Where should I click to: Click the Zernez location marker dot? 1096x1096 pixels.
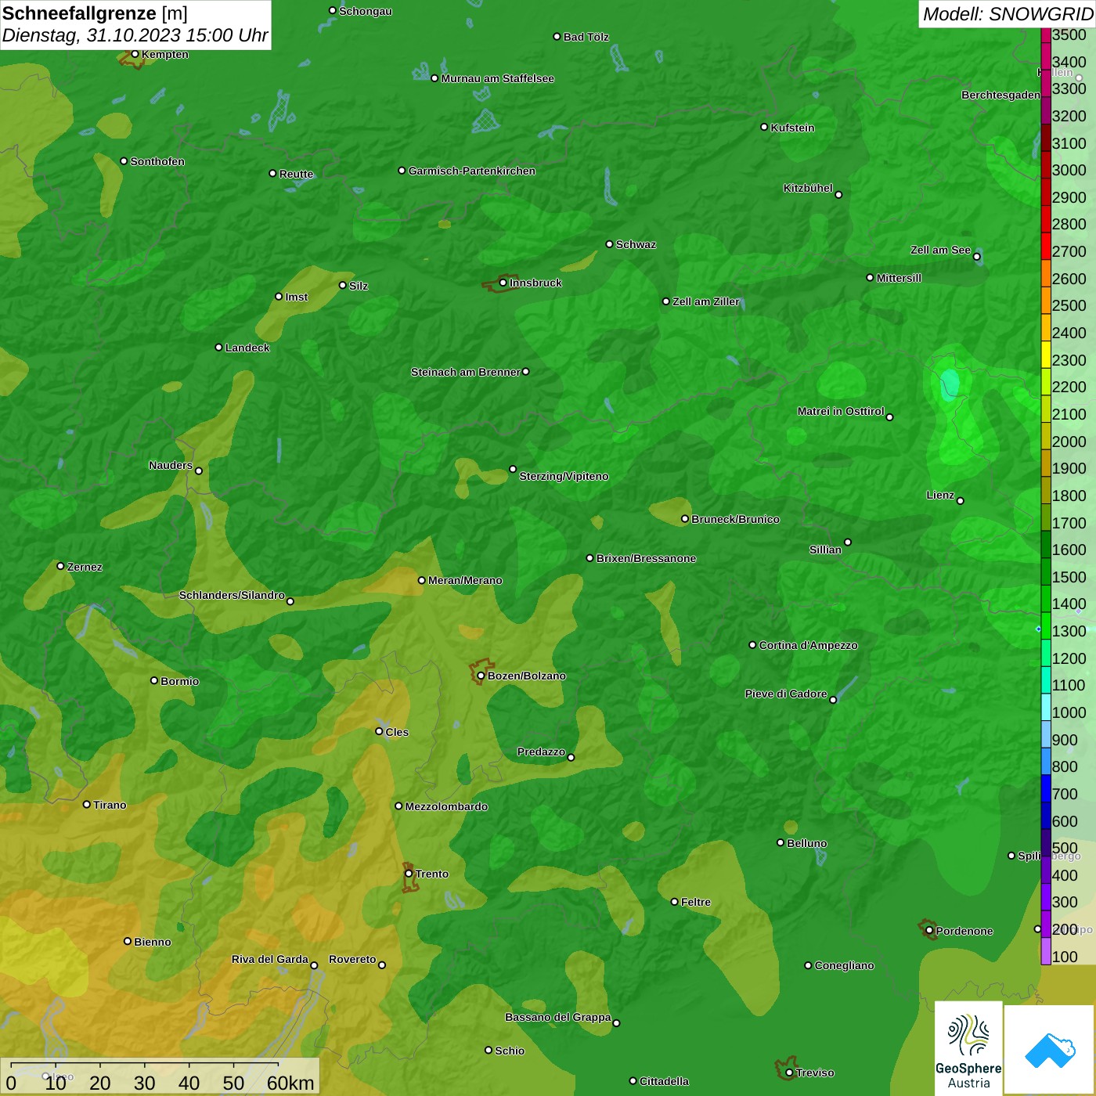(60, 566)
